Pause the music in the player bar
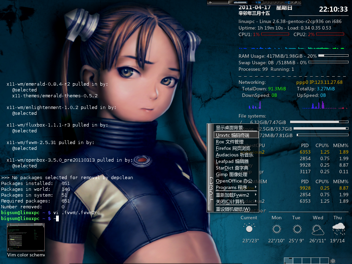 [273, 2]
